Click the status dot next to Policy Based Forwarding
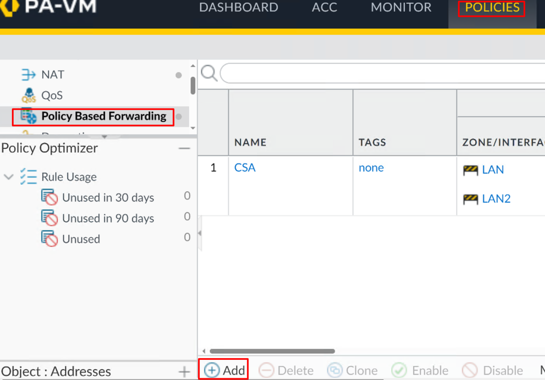This screenshot has height=380, width=545. click(x=178, y=117)
